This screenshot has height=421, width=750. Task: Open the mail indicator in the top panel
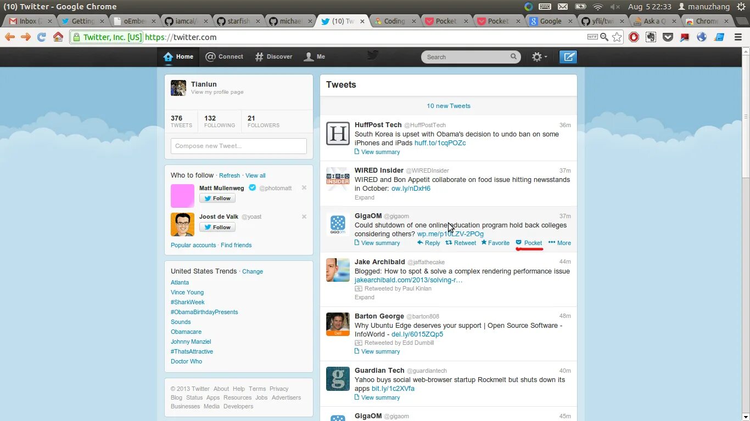(x=563, y=7)
